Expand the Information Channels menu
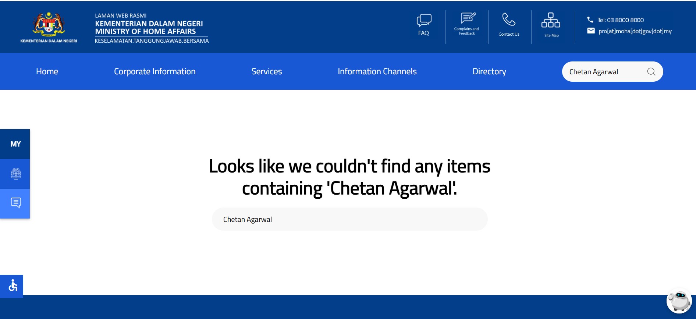 (x=377, y=71)
